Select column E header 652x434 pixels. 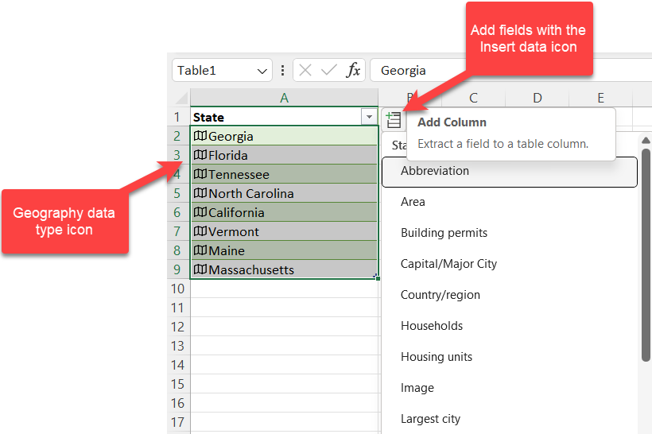tap(600, 98)
